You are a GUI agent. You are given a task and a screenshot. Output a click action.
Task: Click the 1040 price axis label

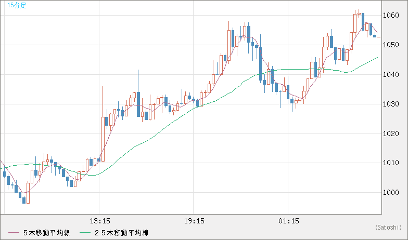(391, 75)
